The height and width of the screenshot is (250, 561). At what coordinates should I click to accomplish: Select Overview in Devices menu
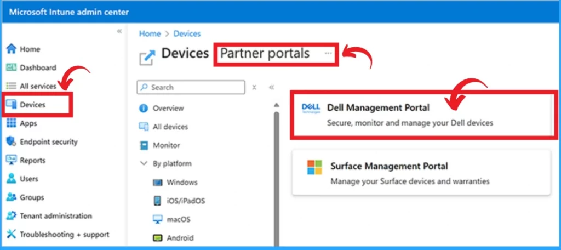pyautogui.click(x=168, y=108)
